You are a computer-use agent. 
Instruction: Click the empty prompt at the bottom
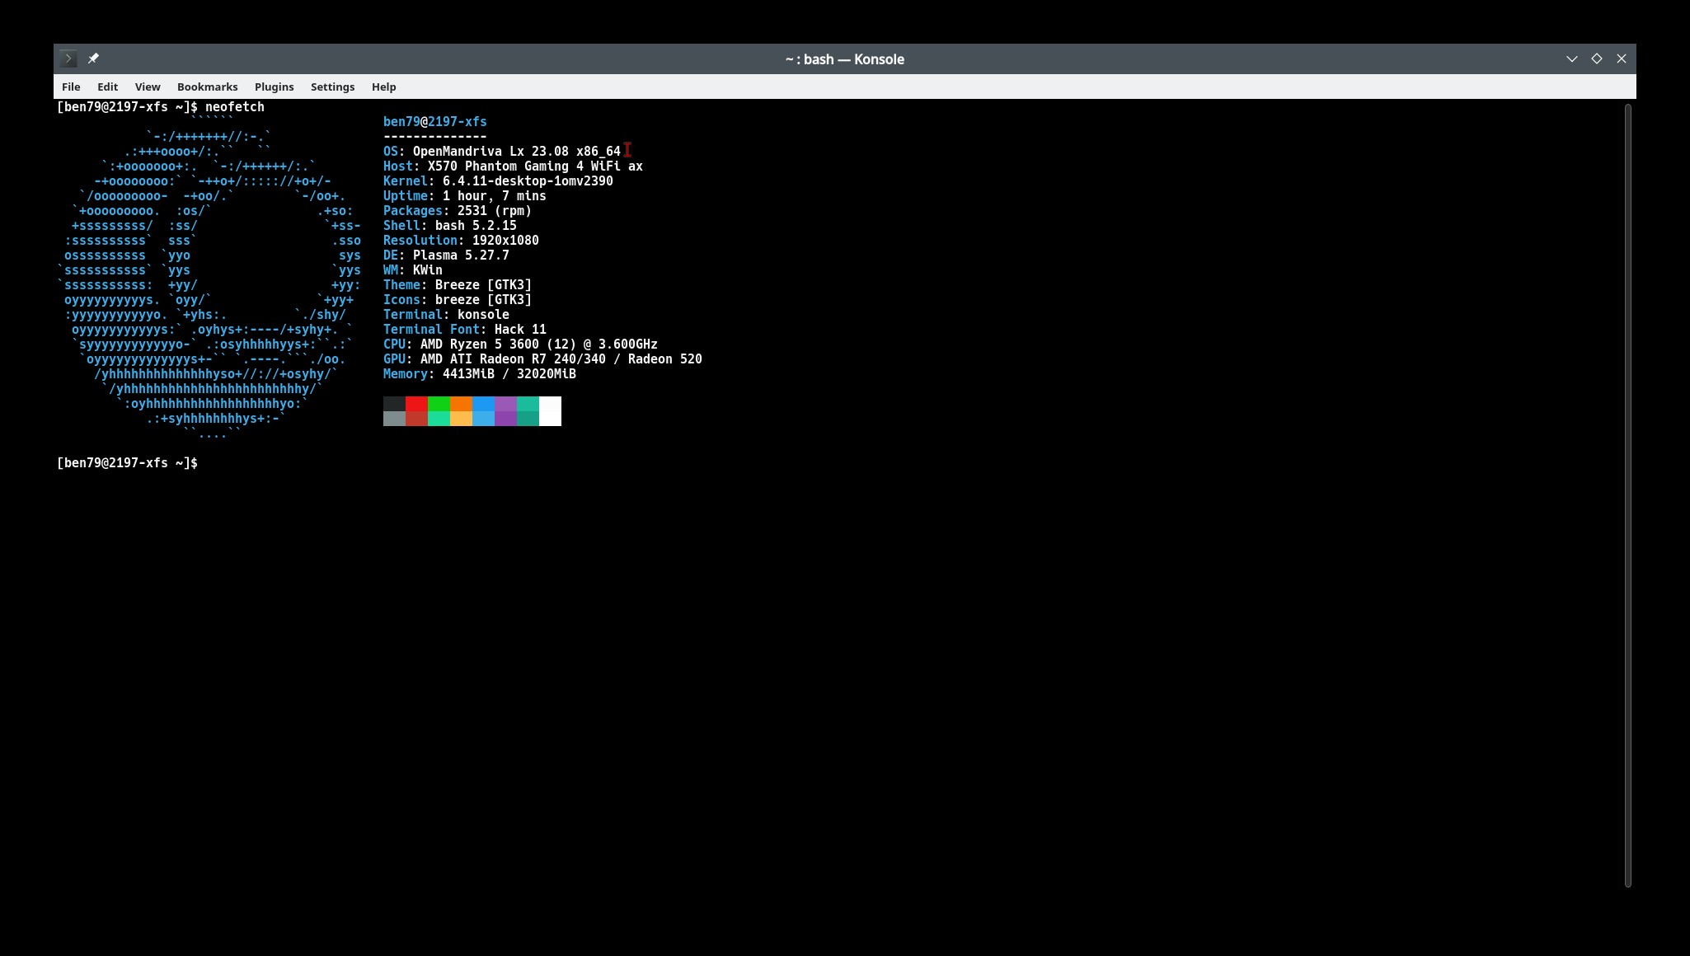click(127, 463)
